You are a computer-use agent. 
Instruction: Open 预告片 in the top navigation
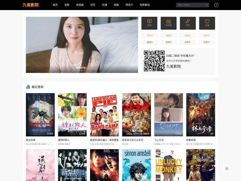tap(129, 5)
